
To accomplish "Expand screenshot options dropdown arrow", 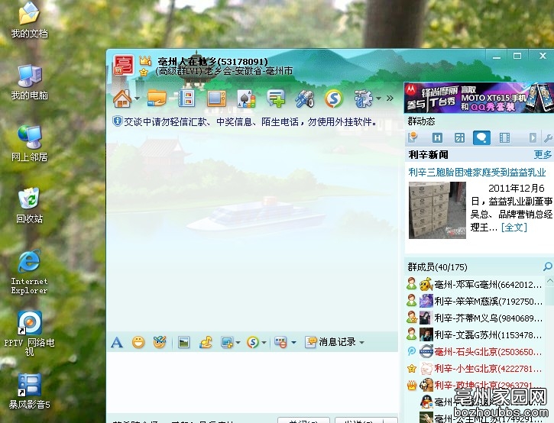I will click(x=238, y=343).
